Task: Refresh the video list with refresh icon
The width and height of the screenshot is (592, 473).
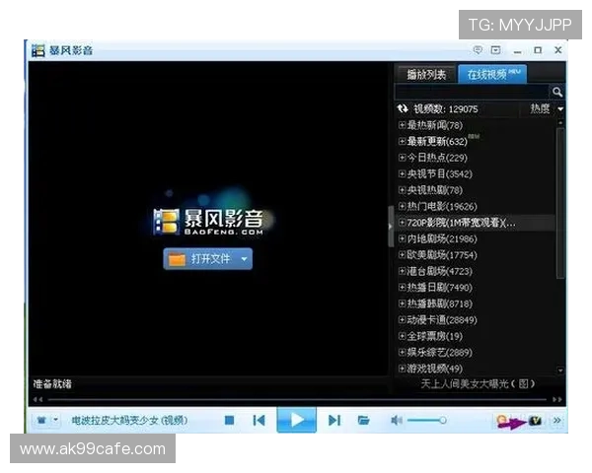Action: [x=403, y=109]
